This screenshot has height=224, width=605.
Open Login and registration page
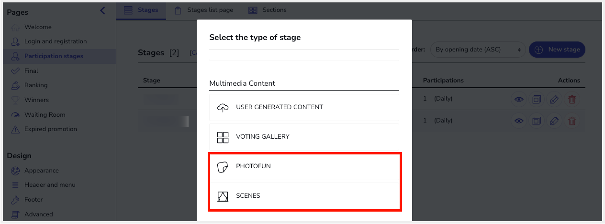[x=56, y=41]
